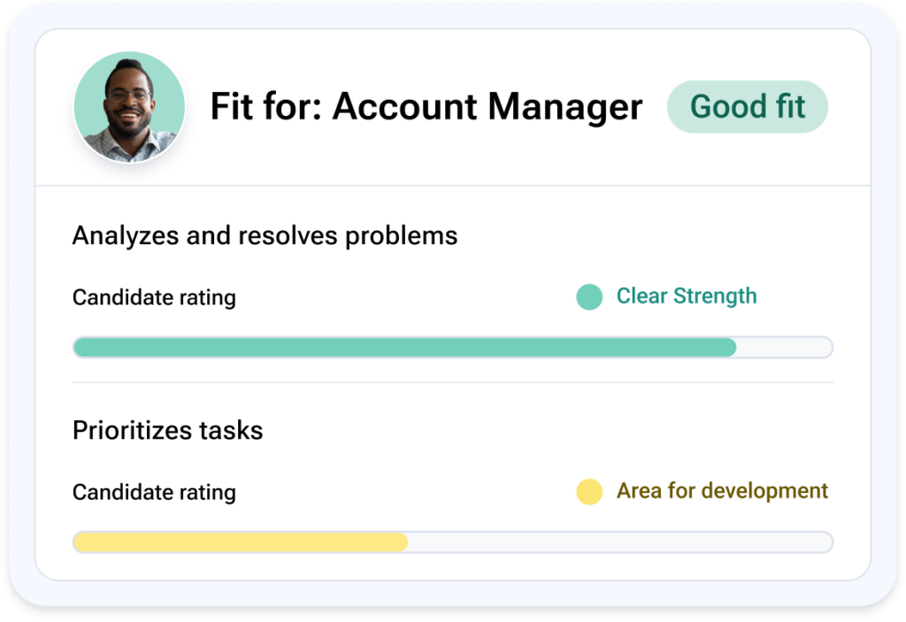Image resolution: width=906 pixels, height=622 pixels.
Task: Click the yellow Area for development dot
Action: coord(589,491)
